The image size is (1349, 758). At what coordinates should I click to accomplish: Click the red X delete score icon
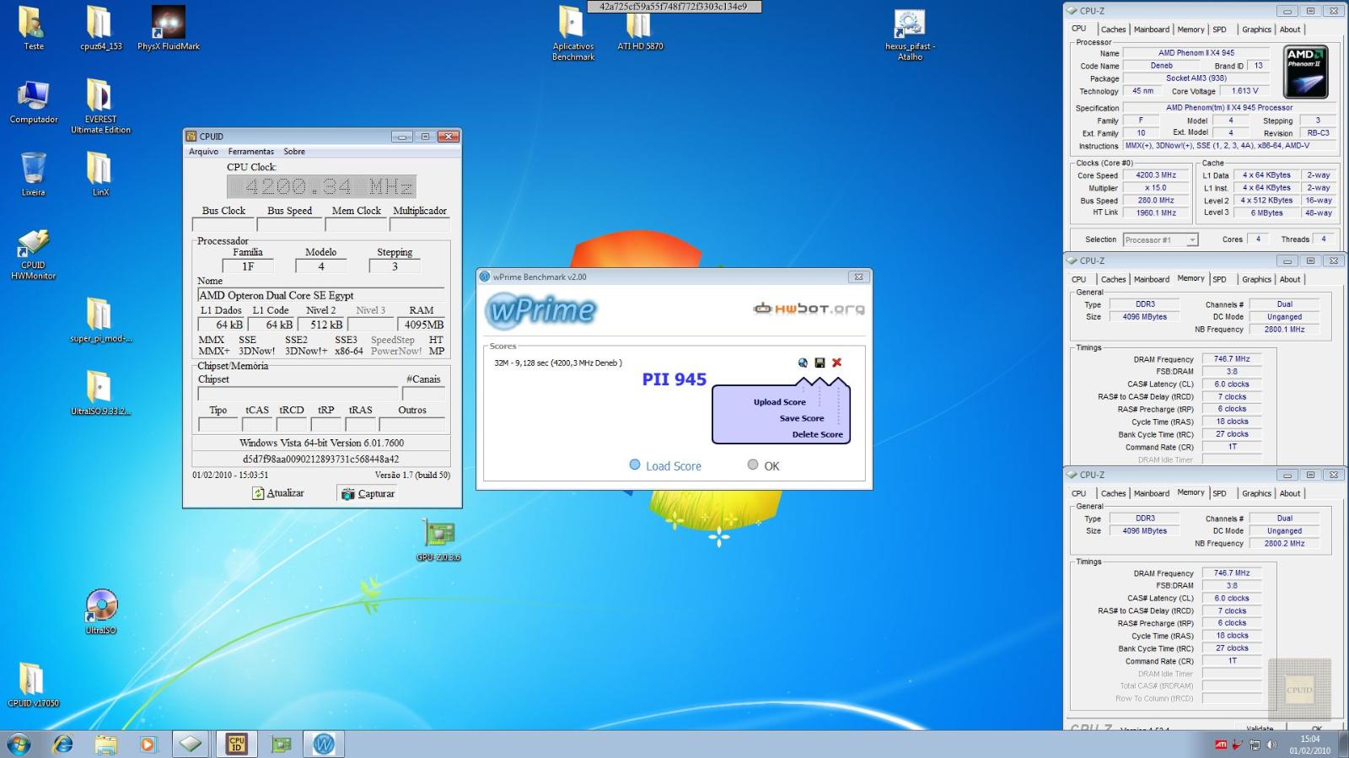coord(836,363)
